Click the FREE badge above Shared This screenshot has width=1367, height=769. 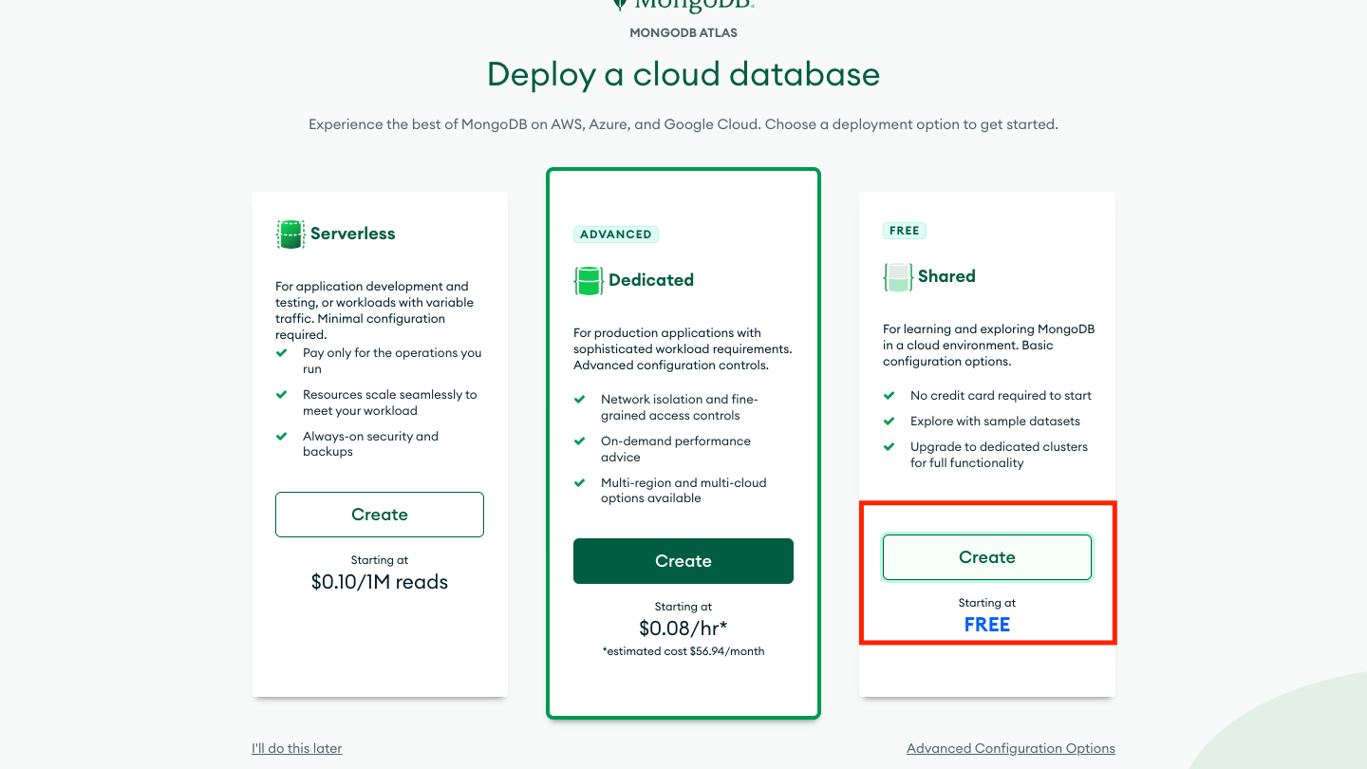[x=905, y=231]
